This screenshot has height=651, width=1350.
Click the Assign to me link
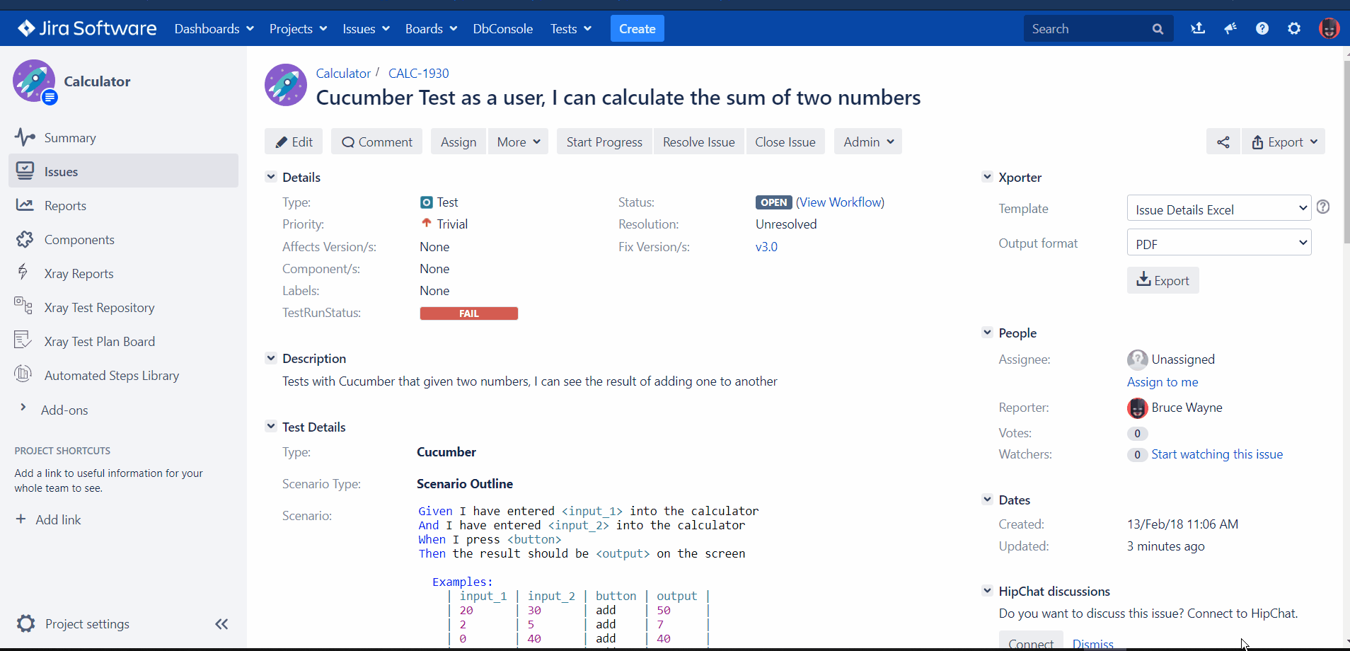click(x=1162, y=382)
